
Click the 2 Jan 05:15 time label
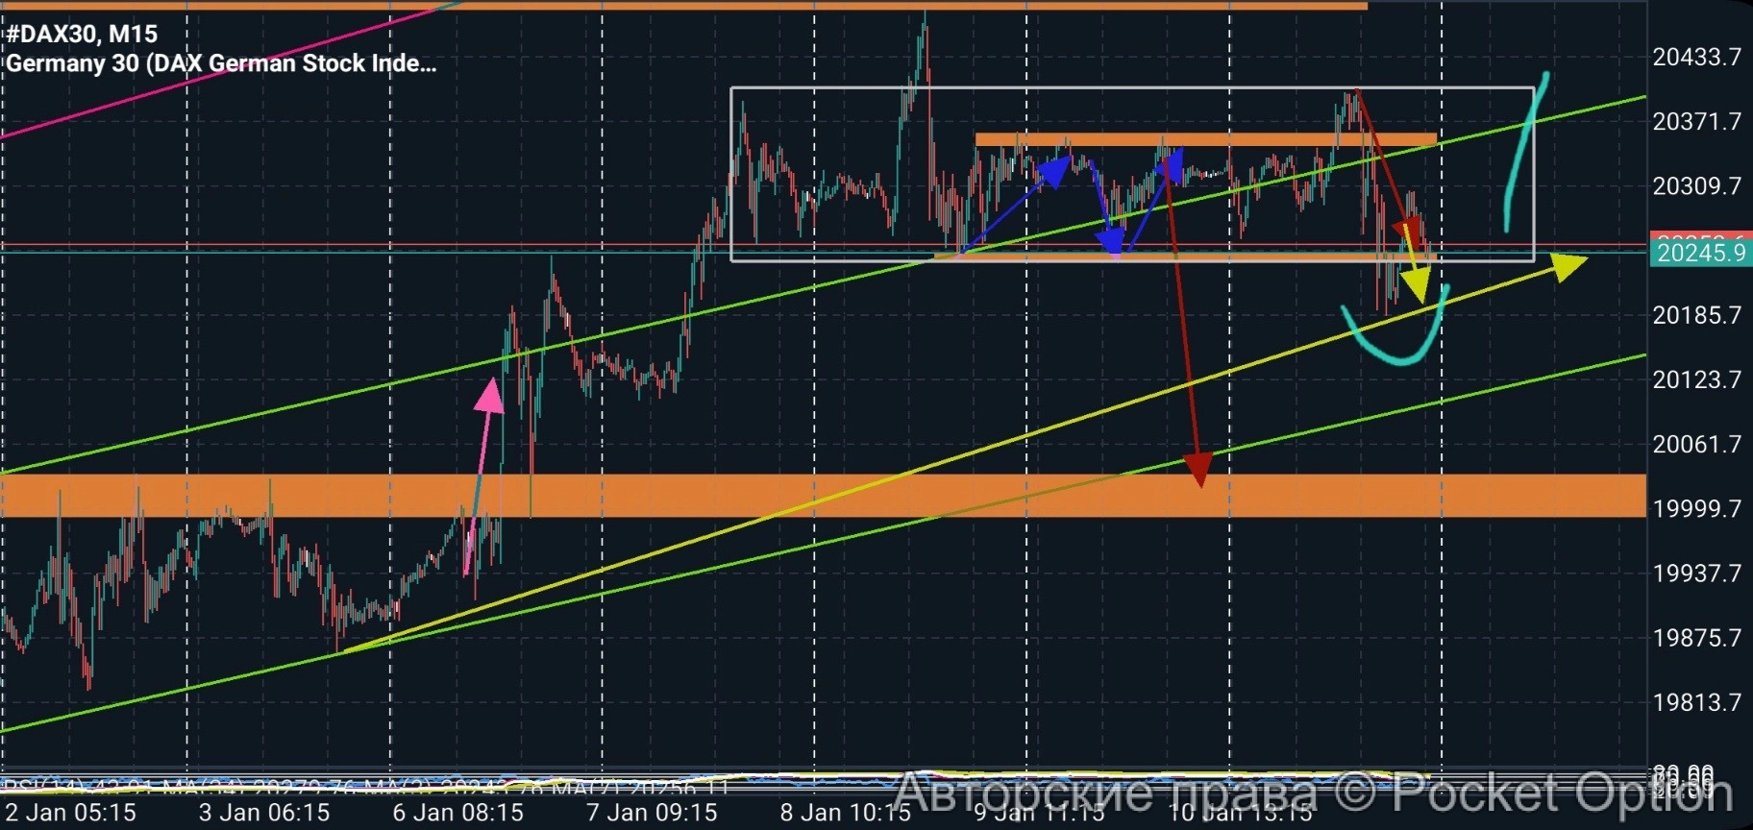[x=70, y=813]
